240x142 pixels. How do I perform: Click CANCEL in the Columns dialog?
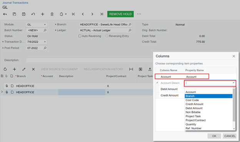230,136
